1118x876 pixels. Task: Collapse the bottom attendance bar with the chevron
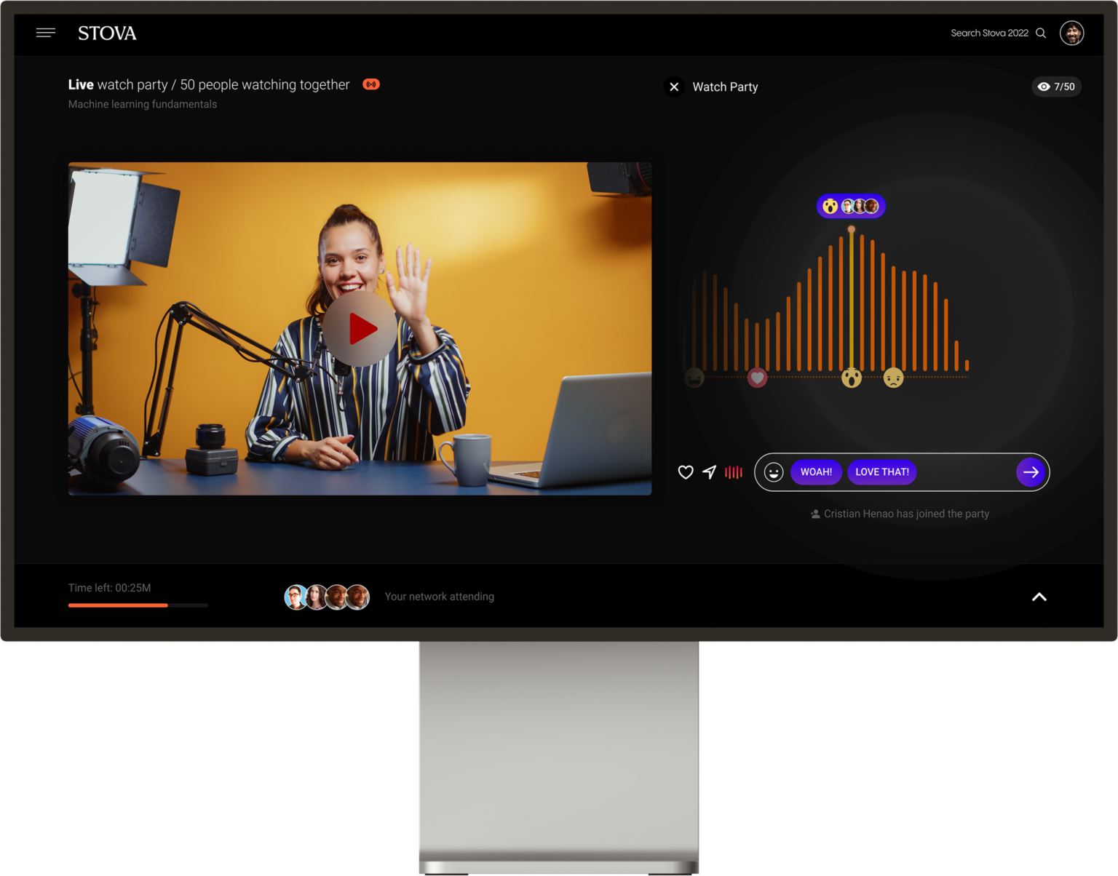(x=1039, y=597)
